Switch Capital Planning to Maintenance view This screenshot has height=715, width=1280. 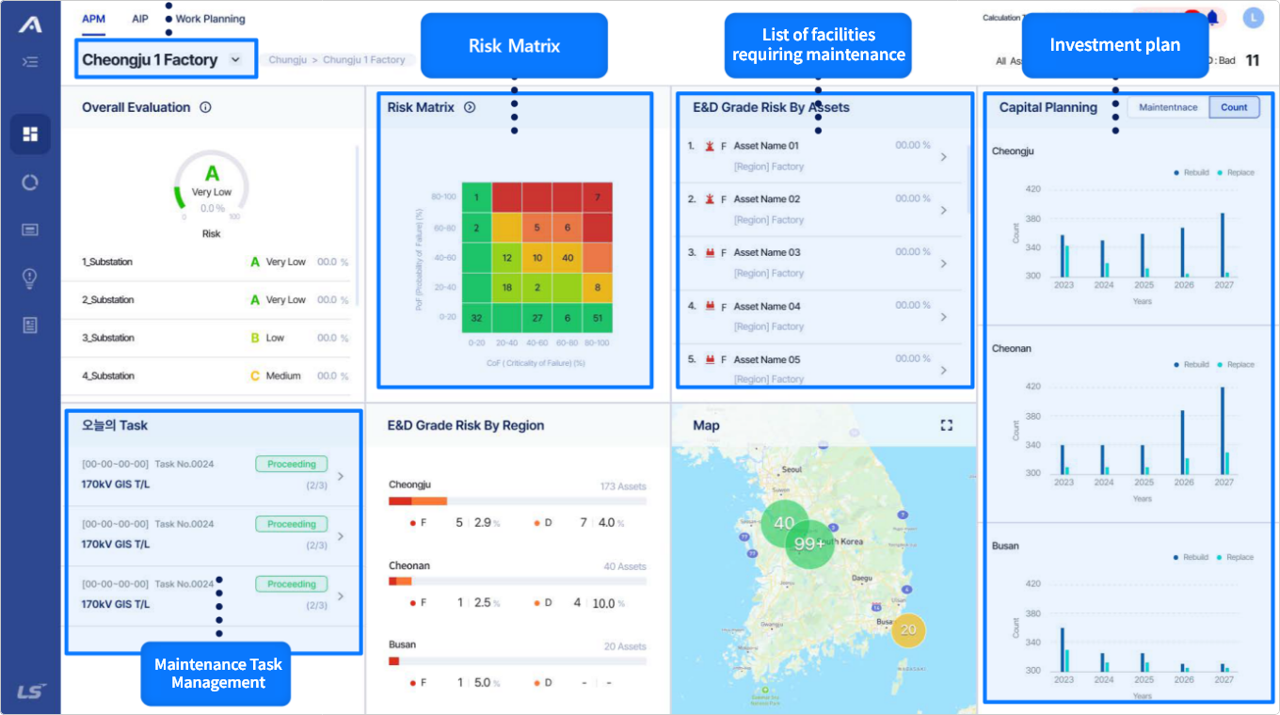pos(1168,107)
